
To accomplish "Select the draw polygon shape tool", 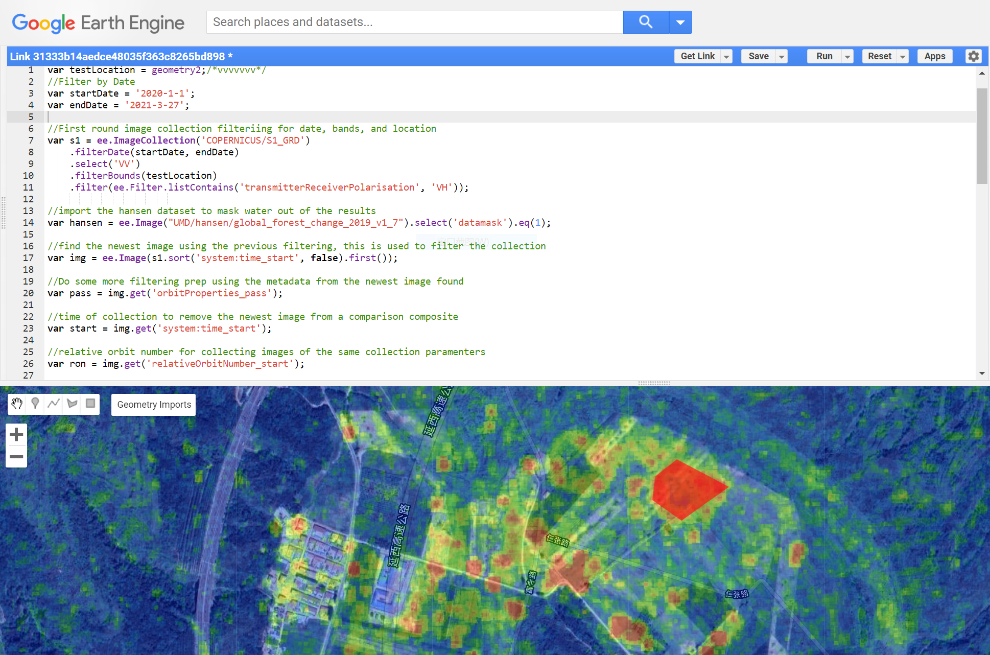I will 72,404.
